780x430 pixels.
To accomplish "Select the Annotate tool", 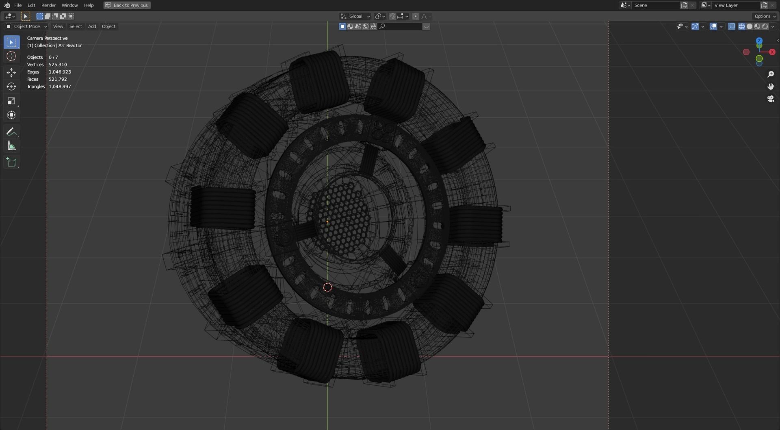I will click(x=11, y=132).
